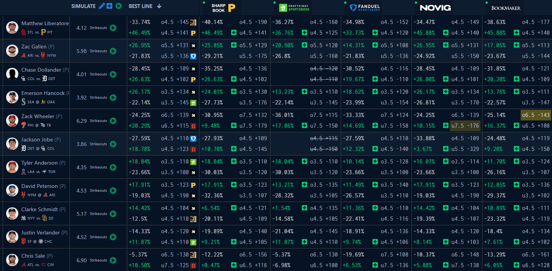Run simulation play icon for Emerson Hancock
This screenshot has height=271, width=552.
point(113,98)
